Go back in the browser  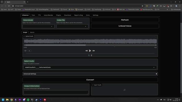(x=2, y=6)
